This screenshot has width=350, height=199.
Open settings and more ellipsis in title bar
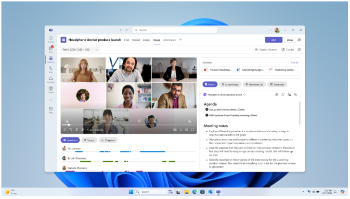click(270, 30)
